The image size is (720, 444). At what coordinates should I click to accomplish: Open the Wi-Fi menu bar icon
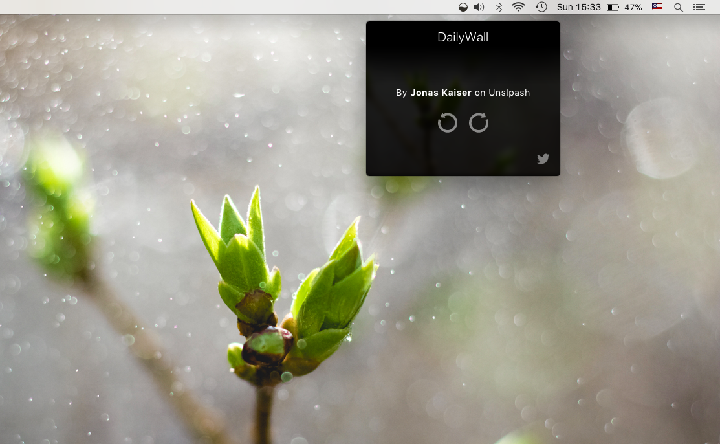coord(518,7)
